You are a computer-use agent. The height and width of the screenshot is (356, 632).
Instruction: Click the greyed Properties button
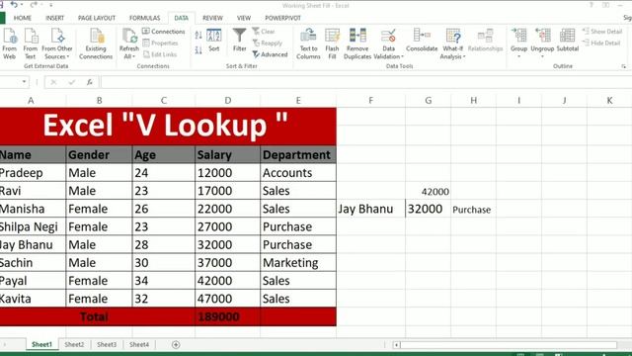(x=160, y=43)
